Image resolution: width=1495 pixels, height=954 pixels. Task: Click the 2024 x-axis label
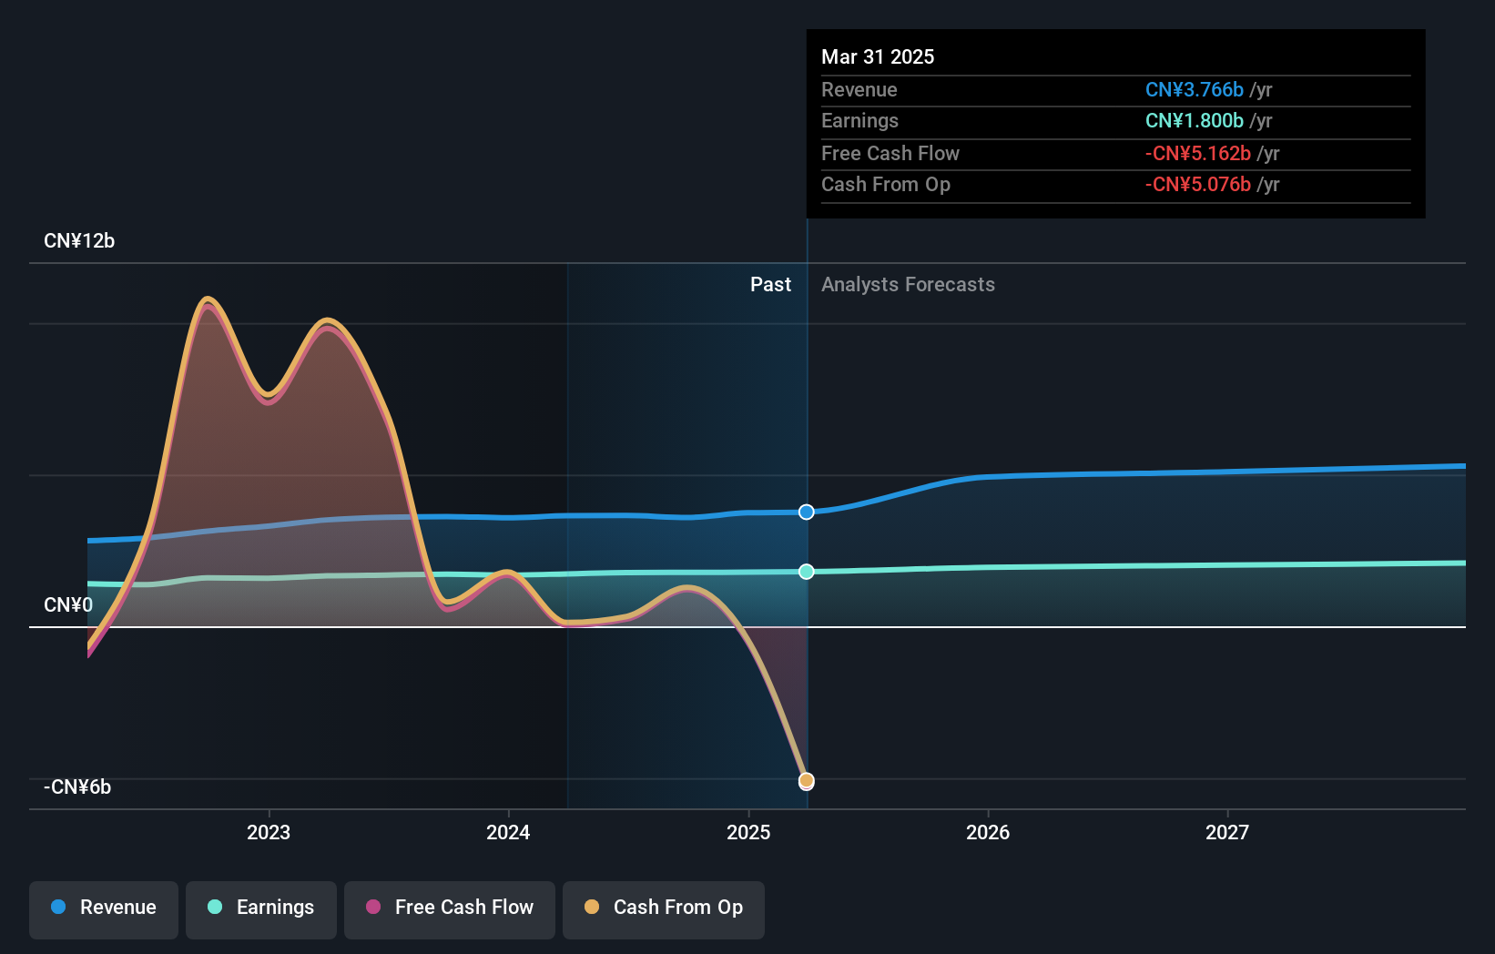click(x=508, y=832)
